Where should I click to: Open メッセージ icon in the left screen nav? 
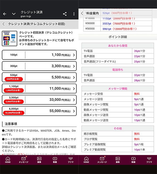pos(24,160)
